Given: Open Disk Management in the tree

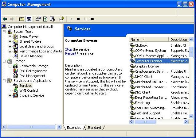Looking at the screenshot, I should (x=32, y=76).
